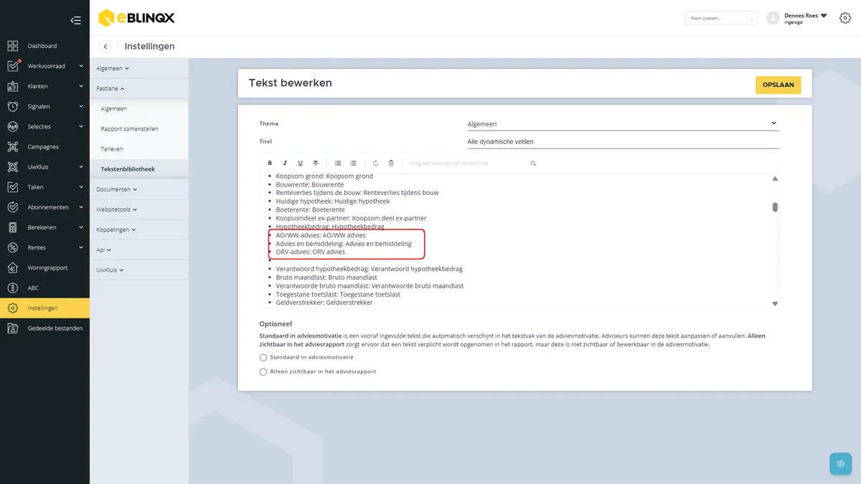This screenshot has width=861, height=484.
Task: Collapse the left sidebar menu
Action: point(75,20)
